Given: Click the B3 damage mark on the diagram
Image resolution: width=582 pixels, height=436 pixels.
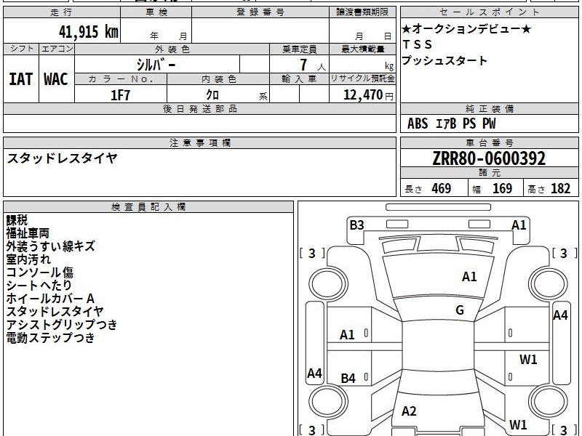Looking at the screenshot, I should (x=356, y=225).
